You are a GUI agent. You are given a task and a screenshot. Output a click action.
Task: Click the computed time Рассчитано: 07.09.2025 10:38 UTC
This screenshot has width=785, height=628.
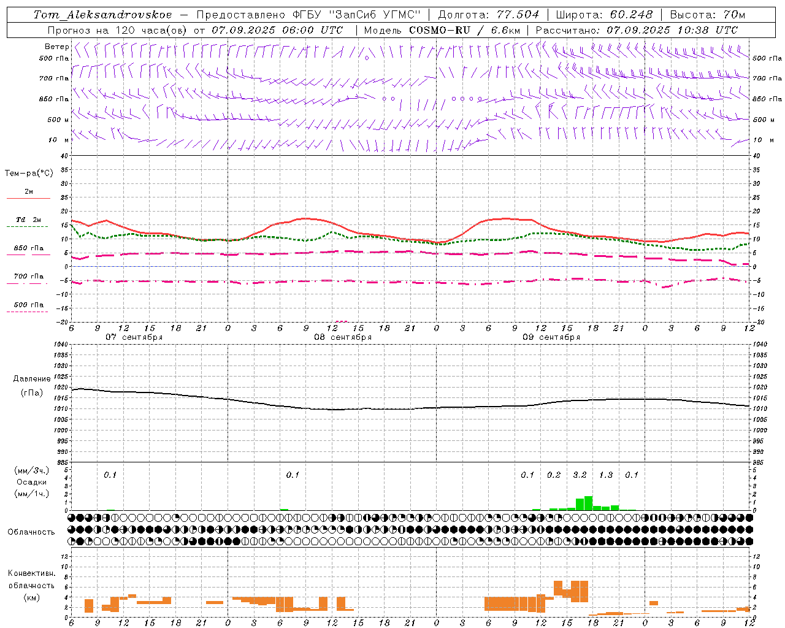coord(637,30)
